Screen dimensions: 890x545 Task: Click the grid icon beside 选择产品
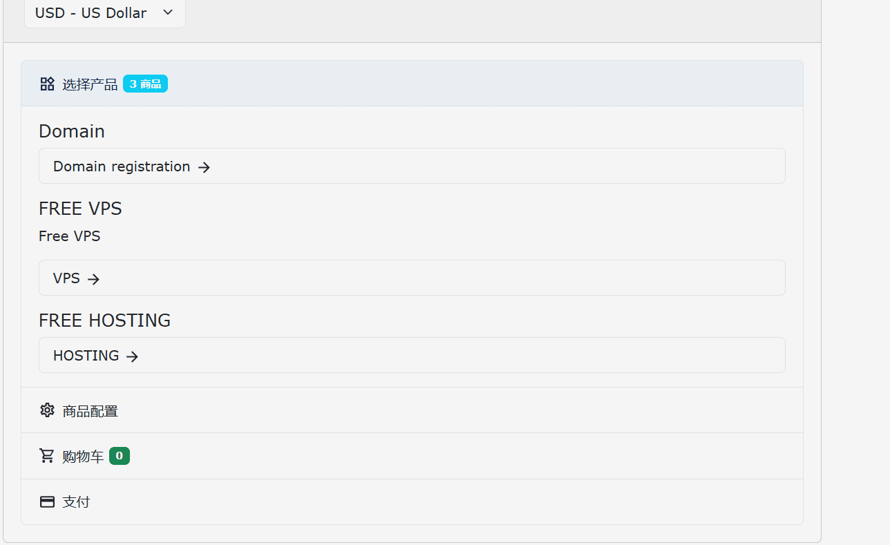[47, 84]
